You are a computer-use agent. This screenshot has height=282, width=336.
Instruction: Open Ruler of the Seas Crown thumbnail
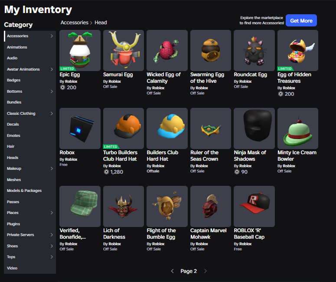pyautogui.click(x=211, y=128)
